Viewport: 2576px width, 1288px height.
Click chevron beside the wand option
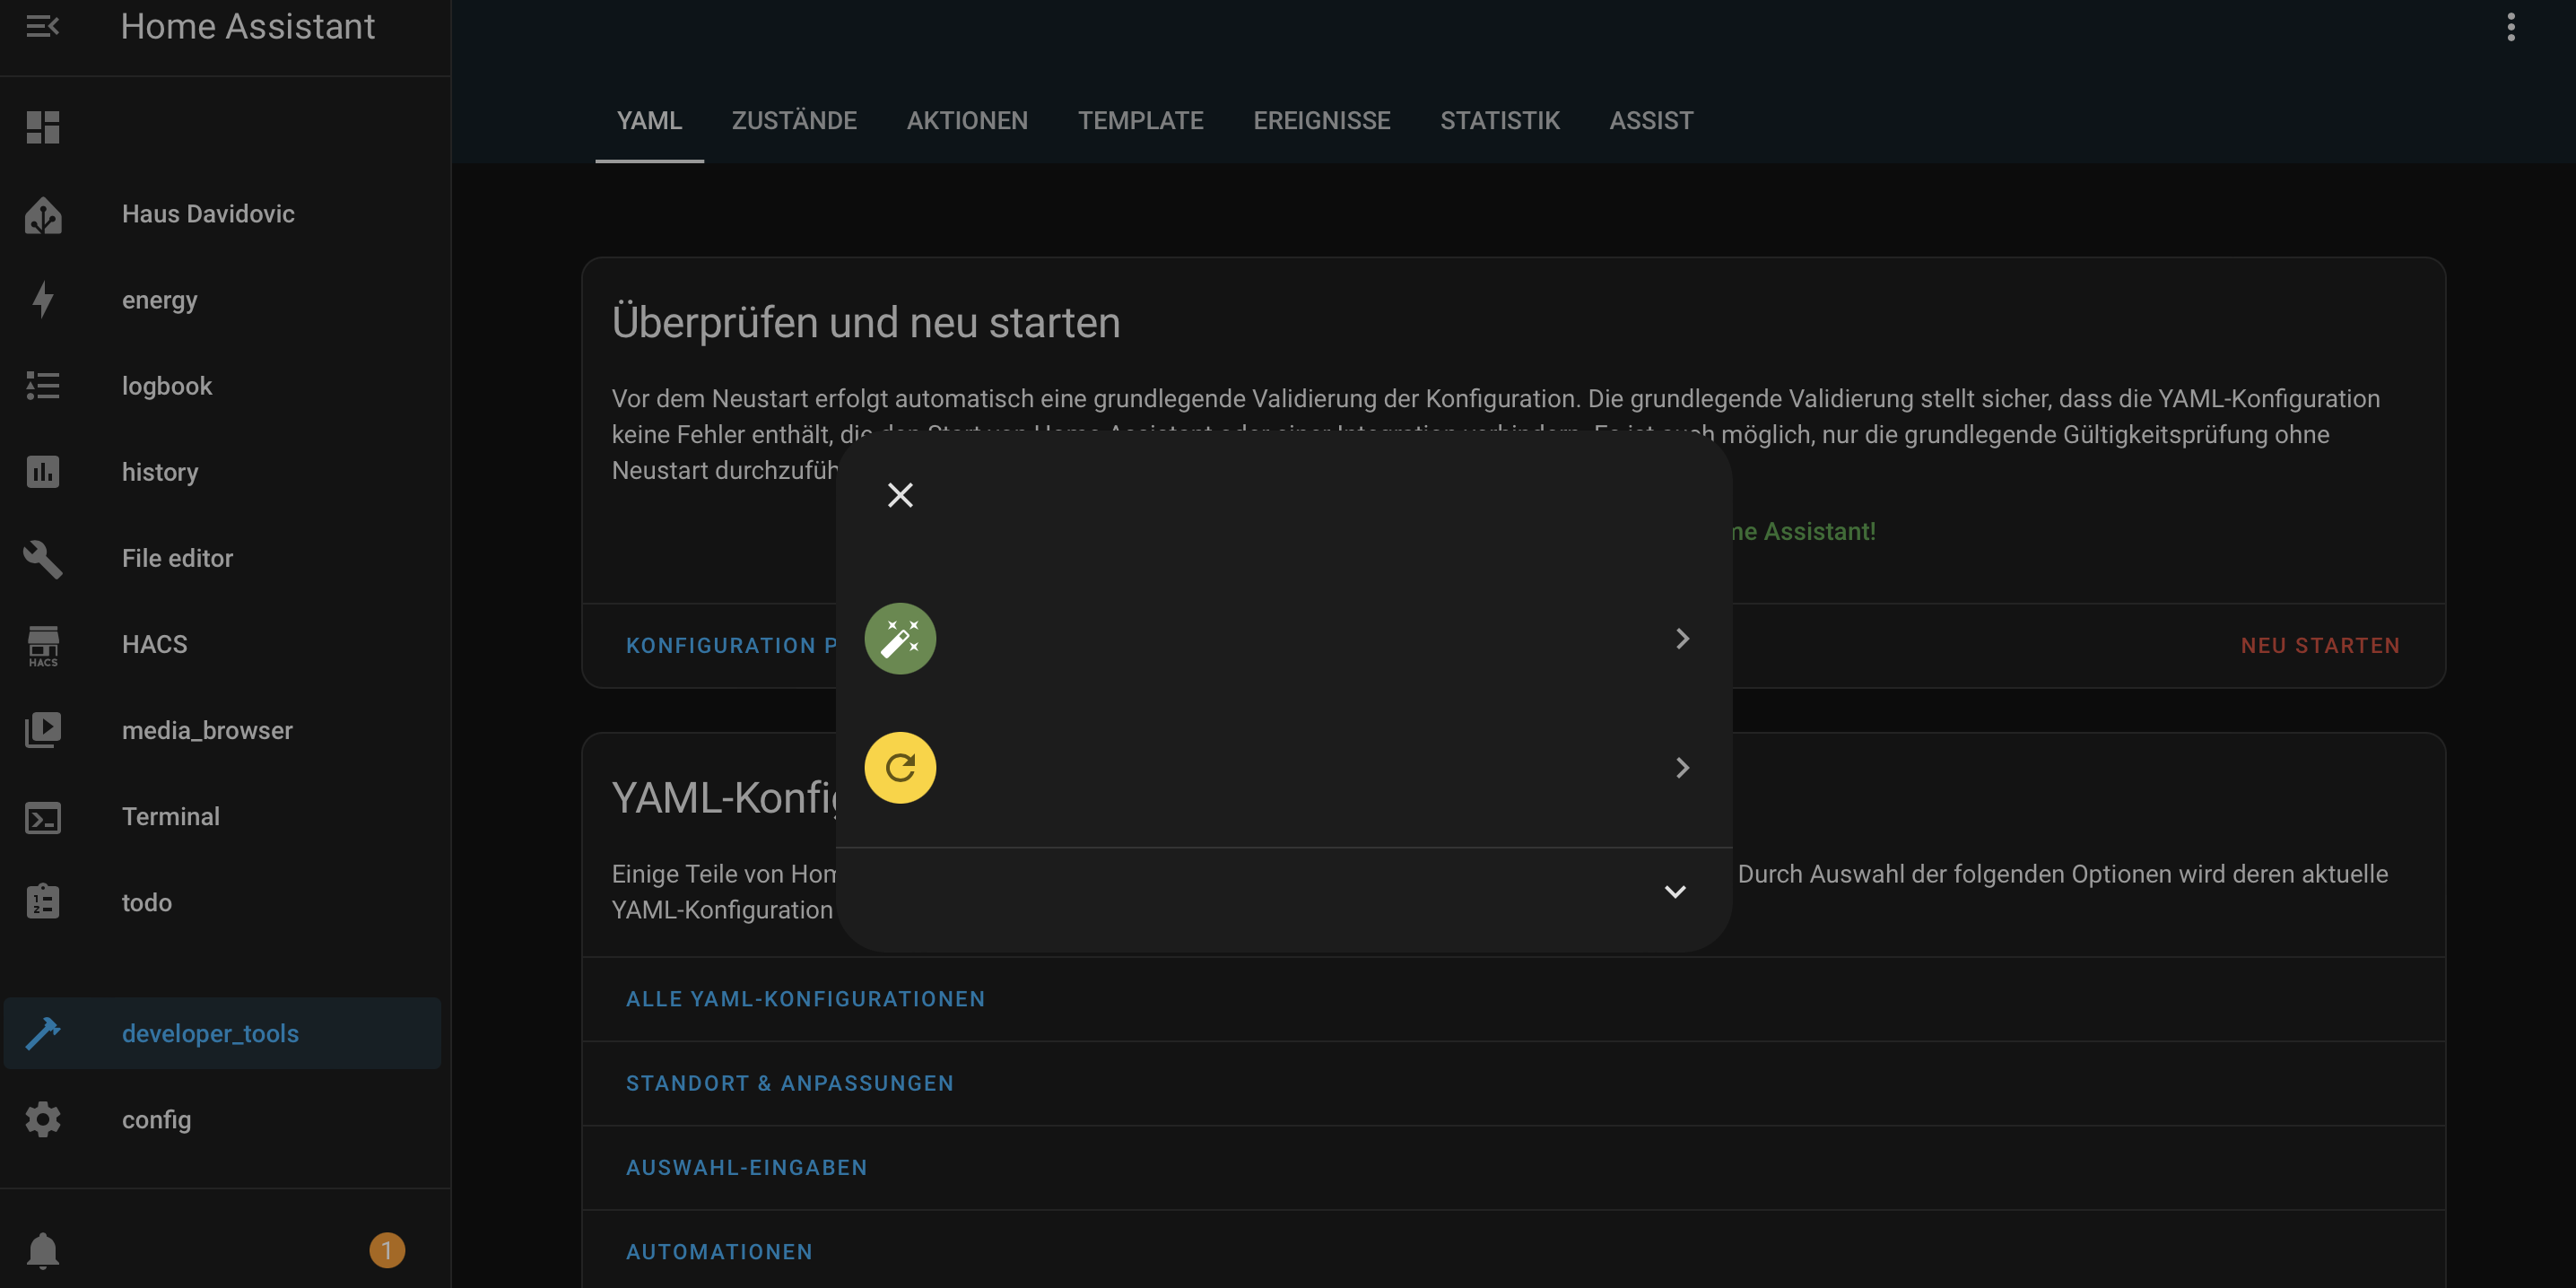pos(1682,638)
